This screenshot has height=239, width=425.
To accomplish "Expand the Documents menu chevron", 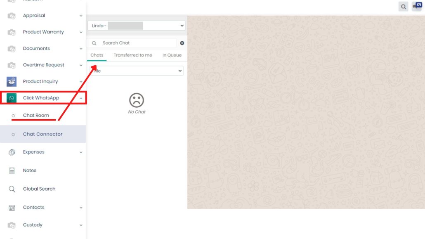I will tap(81, 49).
